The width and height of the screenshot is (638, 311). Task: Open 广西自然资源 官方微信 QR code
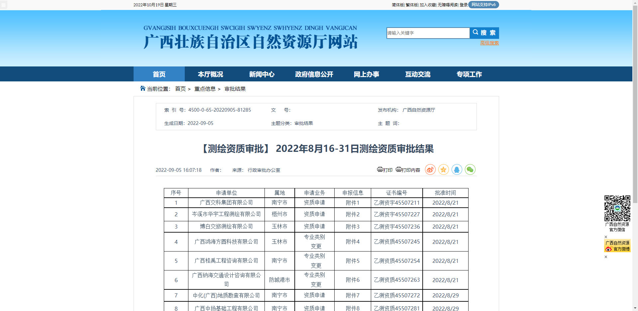click(617, 208)
